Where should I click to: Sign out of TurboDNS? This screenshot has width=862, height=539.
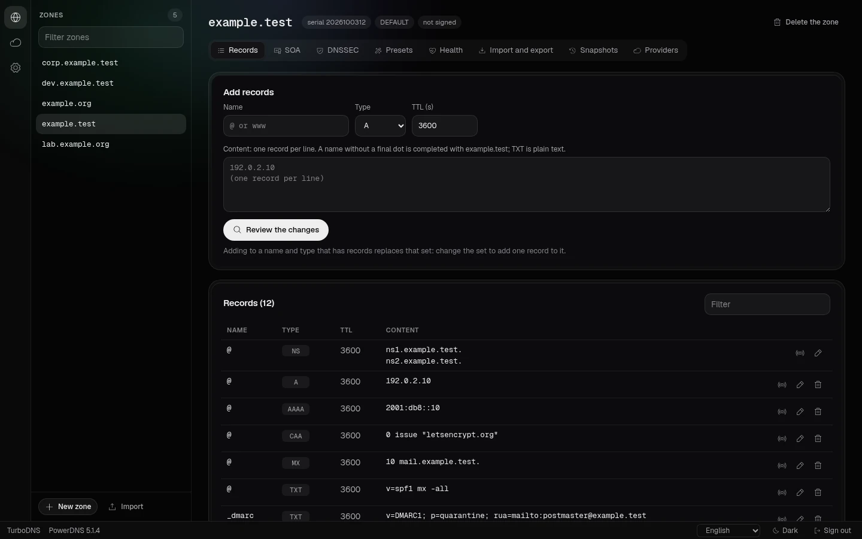point(833,531)
